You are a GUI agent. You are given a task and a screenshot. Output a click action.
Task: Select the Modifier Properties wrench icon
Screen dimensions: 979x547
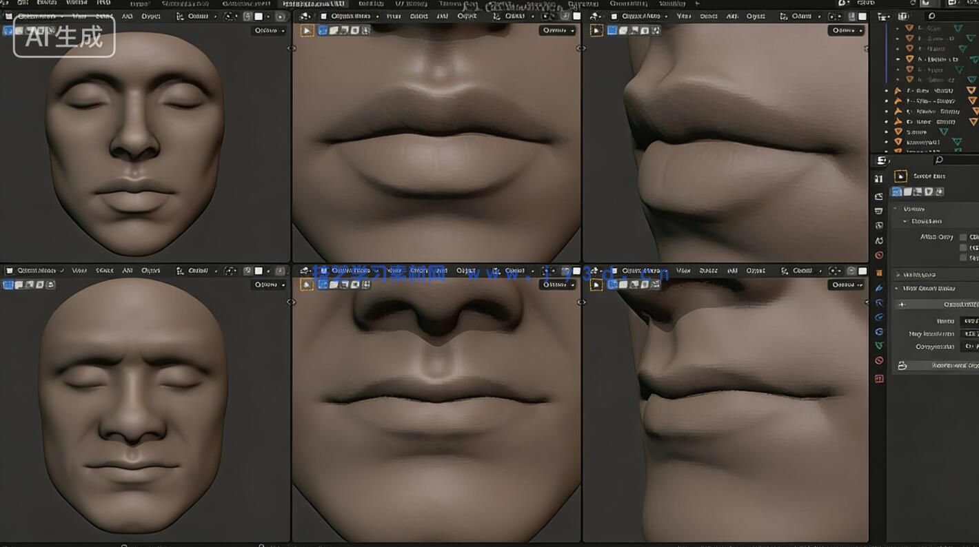point(880,287)
